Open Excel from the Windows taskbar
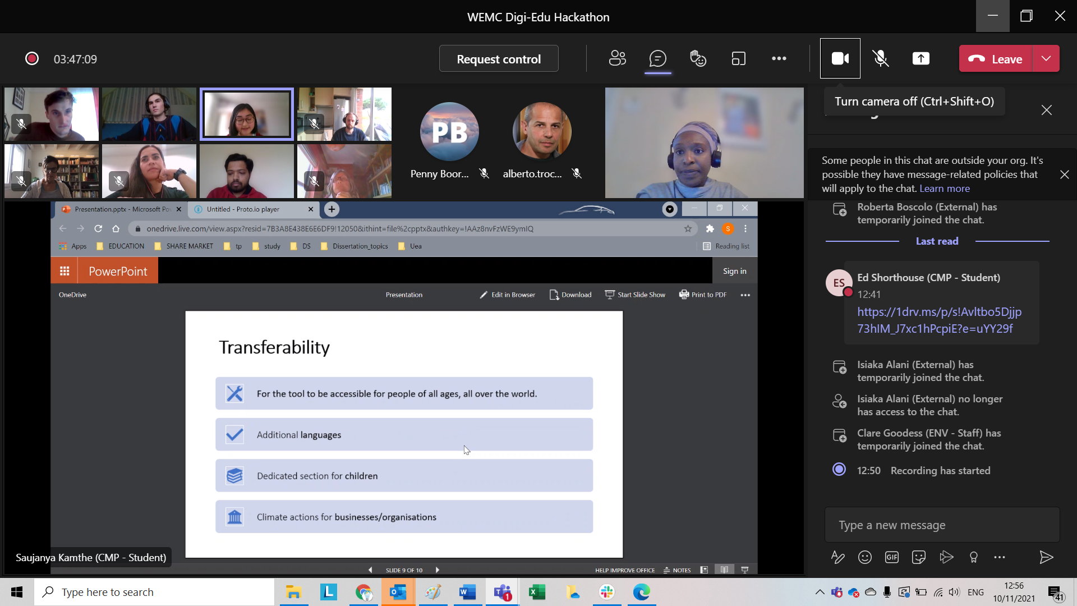Viewport: 1077px width, 606px height. click(537, 592)
